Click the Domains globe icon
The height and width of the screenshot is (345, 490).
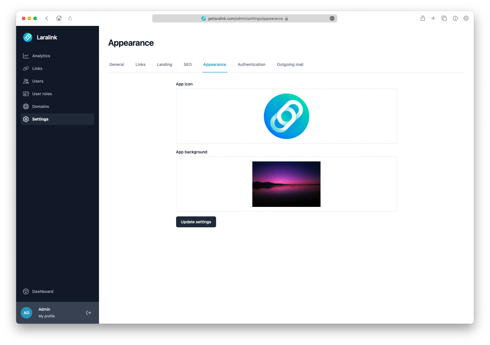(x=26, y=106)
